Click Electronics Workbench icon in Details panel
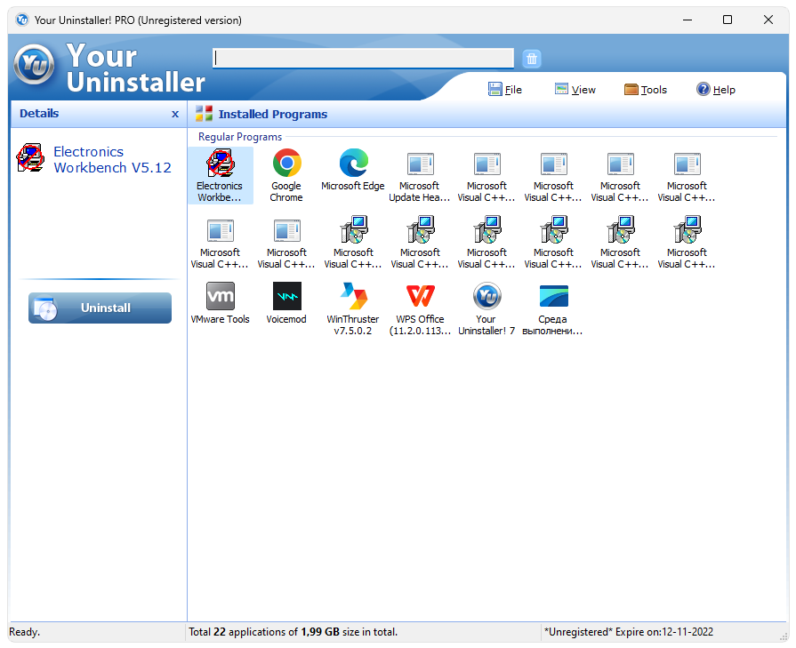The image size is (796, 648). 30,158
